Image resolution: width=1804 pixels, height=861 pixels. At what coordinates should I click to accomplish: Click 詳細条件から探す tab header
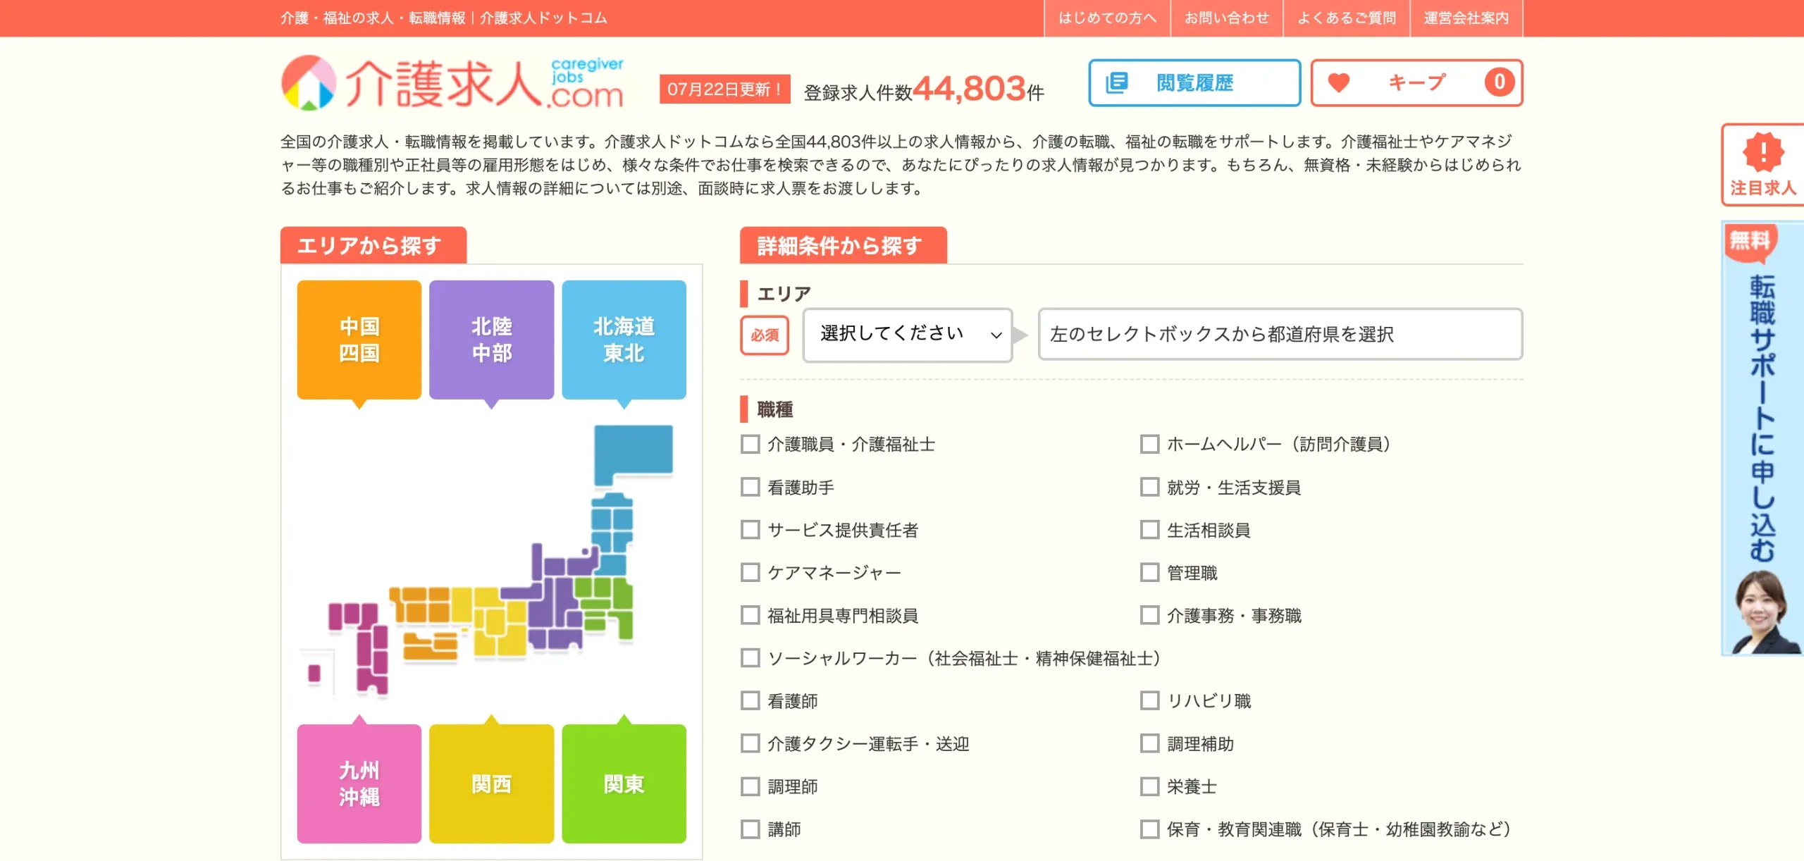(844, 245)
